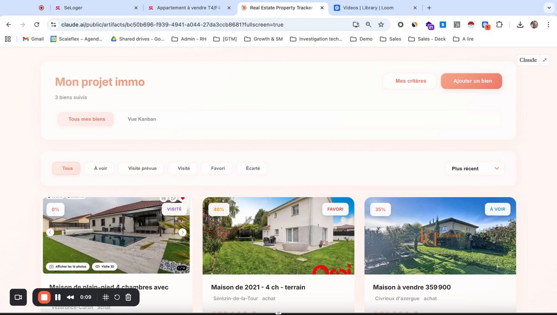This screenshot has height=315, width=557.
Task: Open the apps grid in the bookmarks bar
Action: click(x=8, y=39)
